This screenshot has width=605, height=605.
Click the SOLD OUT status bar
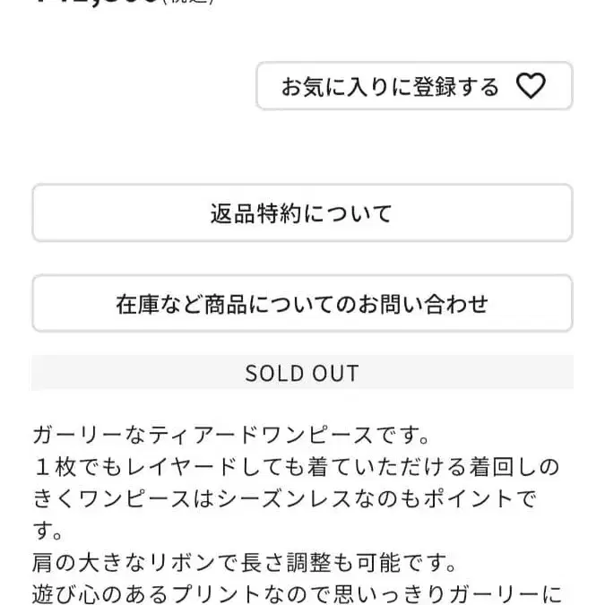pos(302,373)
